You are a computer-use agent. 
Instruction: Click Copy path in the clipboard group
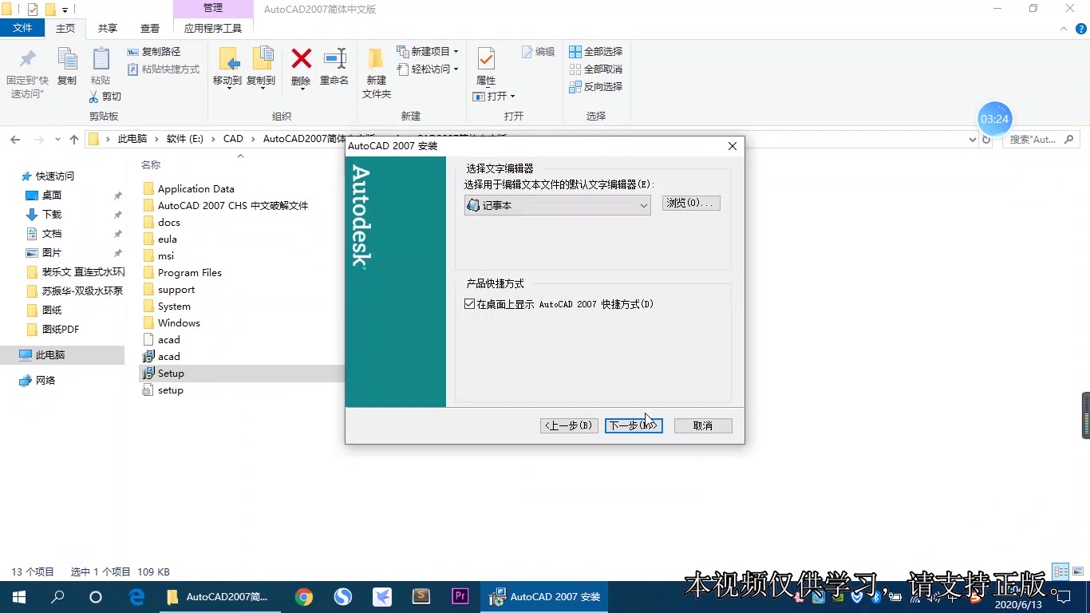tap(154, 51)
